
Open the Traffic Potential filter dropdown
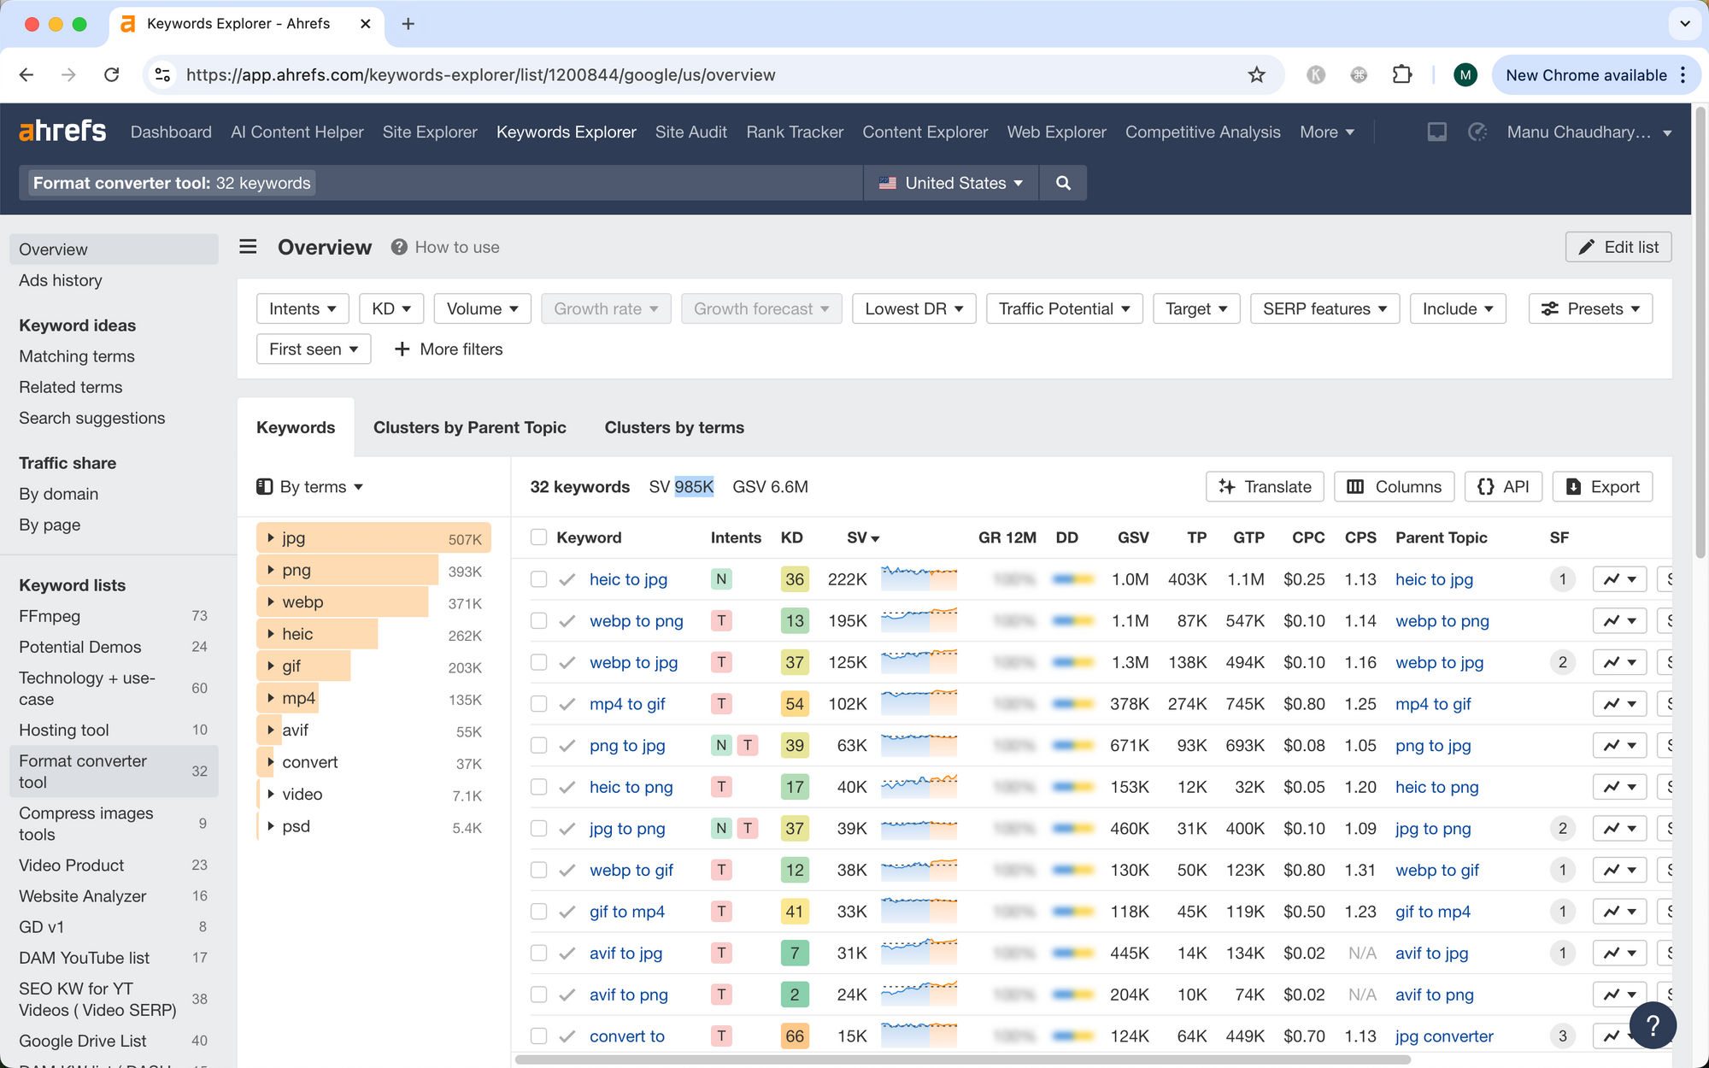[x=1065, y=308]
